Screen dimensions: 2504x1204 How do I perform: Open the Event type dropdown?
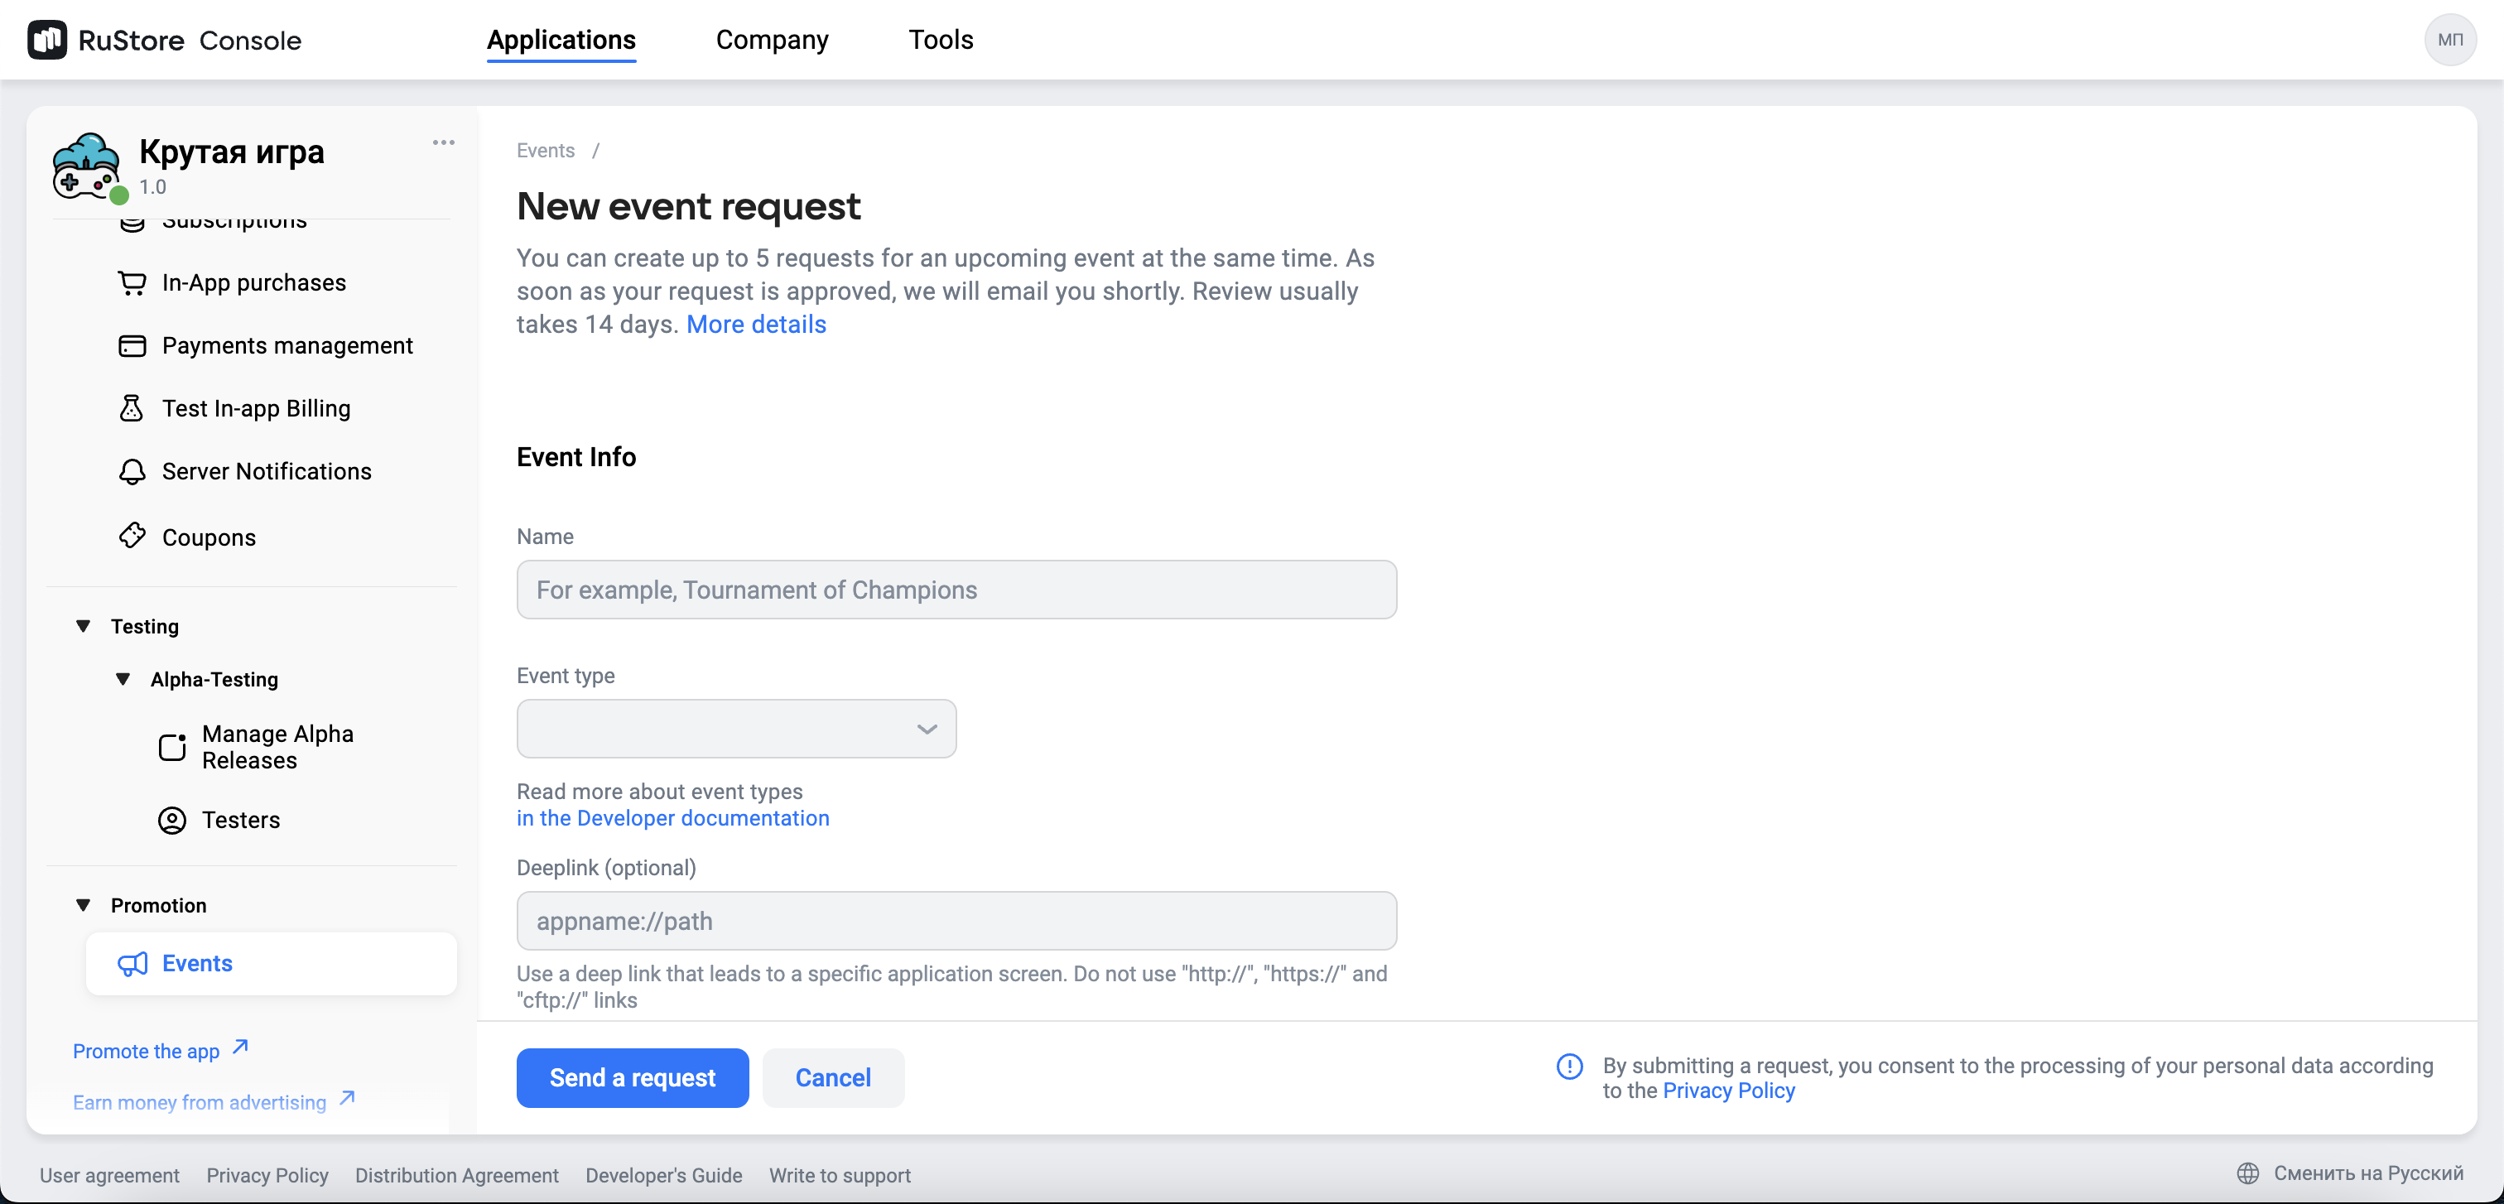[x=736, y=729]
